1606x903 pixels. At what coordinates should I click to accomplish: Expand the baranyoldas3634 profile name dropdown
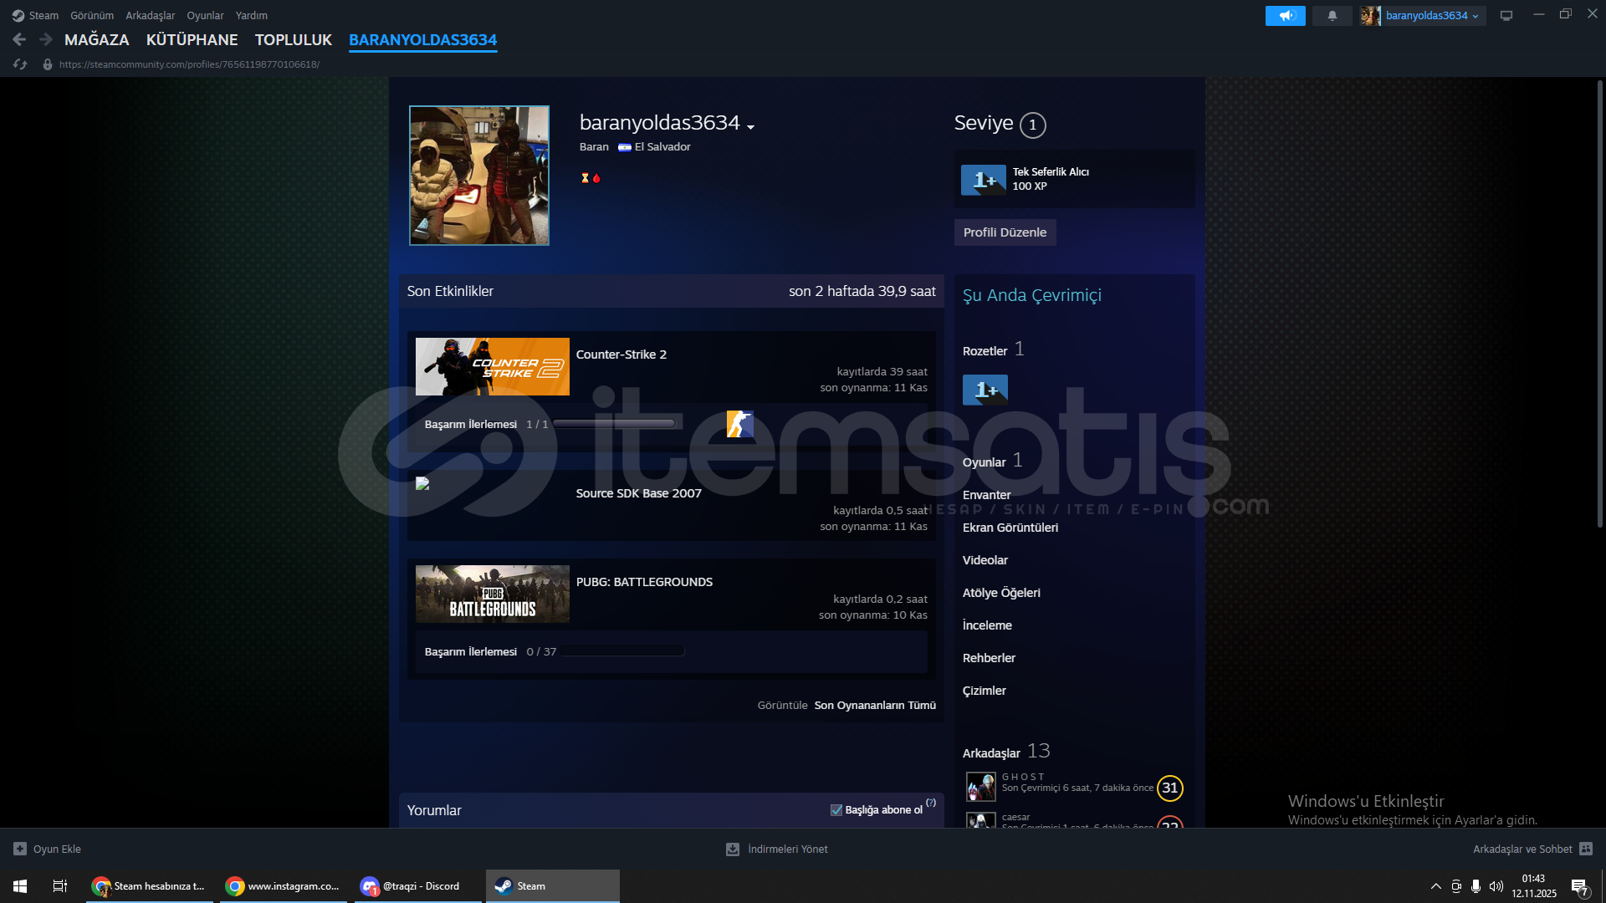coord(750,126)
